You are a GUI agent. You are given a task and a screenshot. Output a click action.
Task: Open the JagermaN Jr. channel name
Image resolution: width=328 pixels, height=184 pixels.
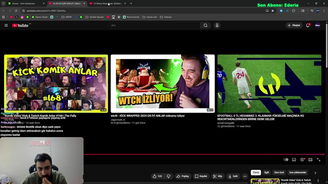click(118, 120)
